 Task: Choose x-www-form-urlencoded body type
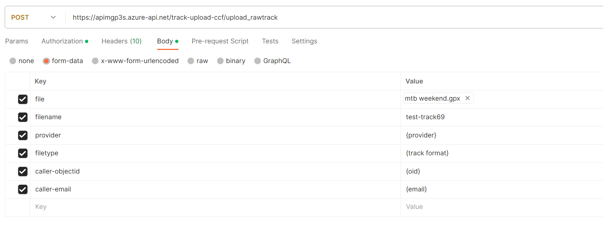coord(95,61)
